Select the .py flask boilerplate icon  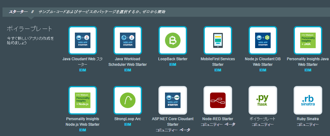coord(263,100)
